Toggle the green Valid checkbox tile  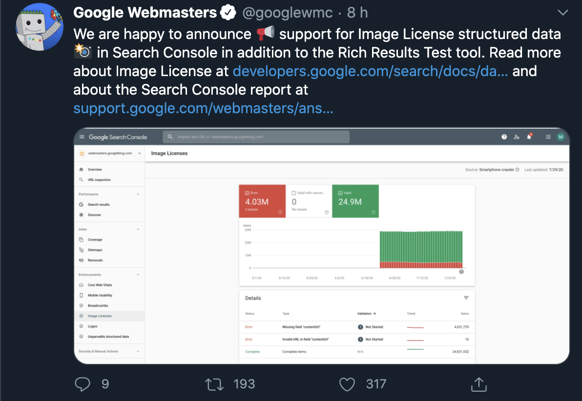(x=355, y=201)
